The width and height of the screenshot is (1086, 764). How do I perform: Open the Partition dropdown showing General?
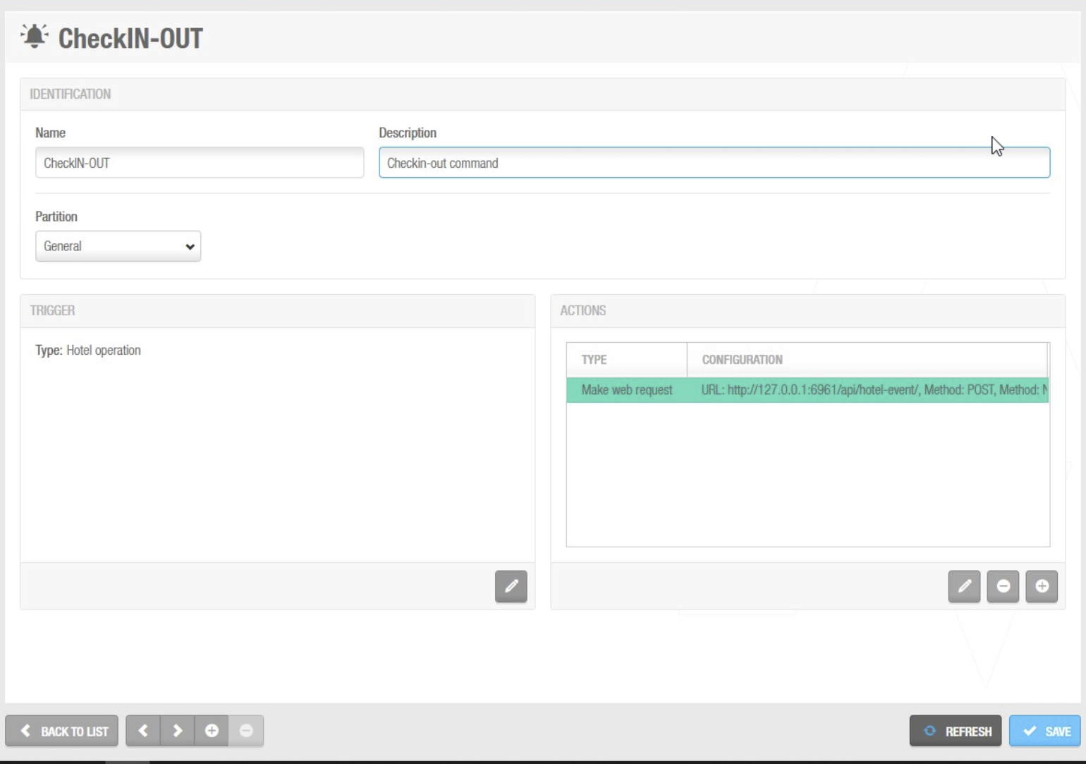(x=118, y=246)
